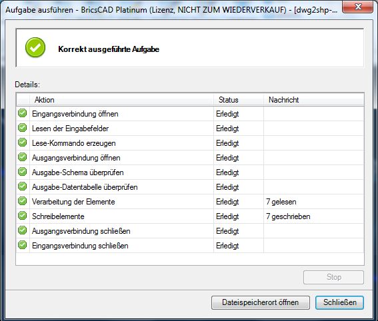Click green check icon for Ausgabe-Datentabelle überprüfen
Screen dimensions: 378x321
click(x=23, y=186)
